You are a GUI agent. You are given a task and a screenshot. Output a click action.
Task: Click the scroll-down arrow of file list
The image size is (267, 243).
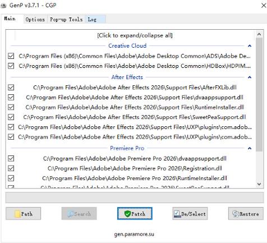259,184
